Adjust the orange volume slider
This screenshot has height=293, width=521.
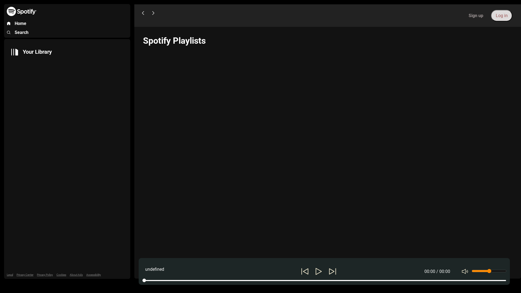(489, 271)
